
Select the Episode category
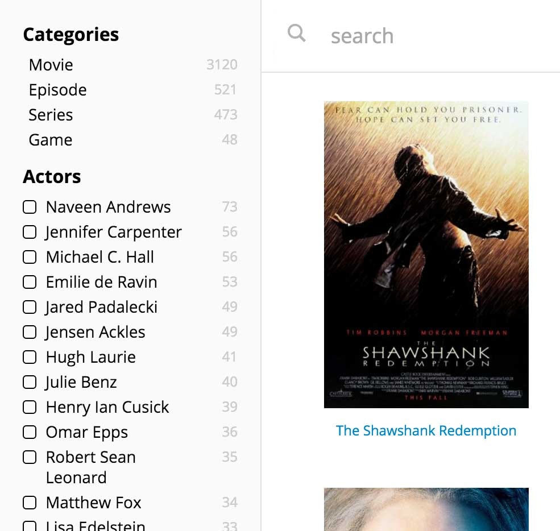click(58, 90)
